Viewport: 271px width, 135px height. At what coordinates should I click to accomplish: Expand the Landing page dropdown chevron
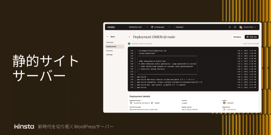(169, 27)
